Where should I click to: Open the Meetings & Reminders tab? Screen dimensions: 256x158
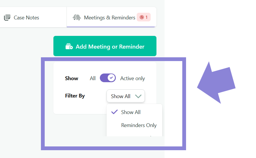[111, 17]
